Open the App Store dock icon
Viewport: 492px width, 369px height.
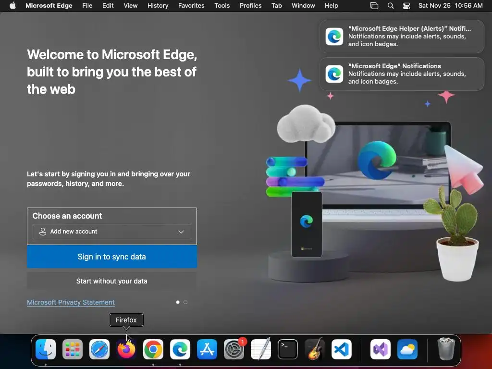coord(207,349)
